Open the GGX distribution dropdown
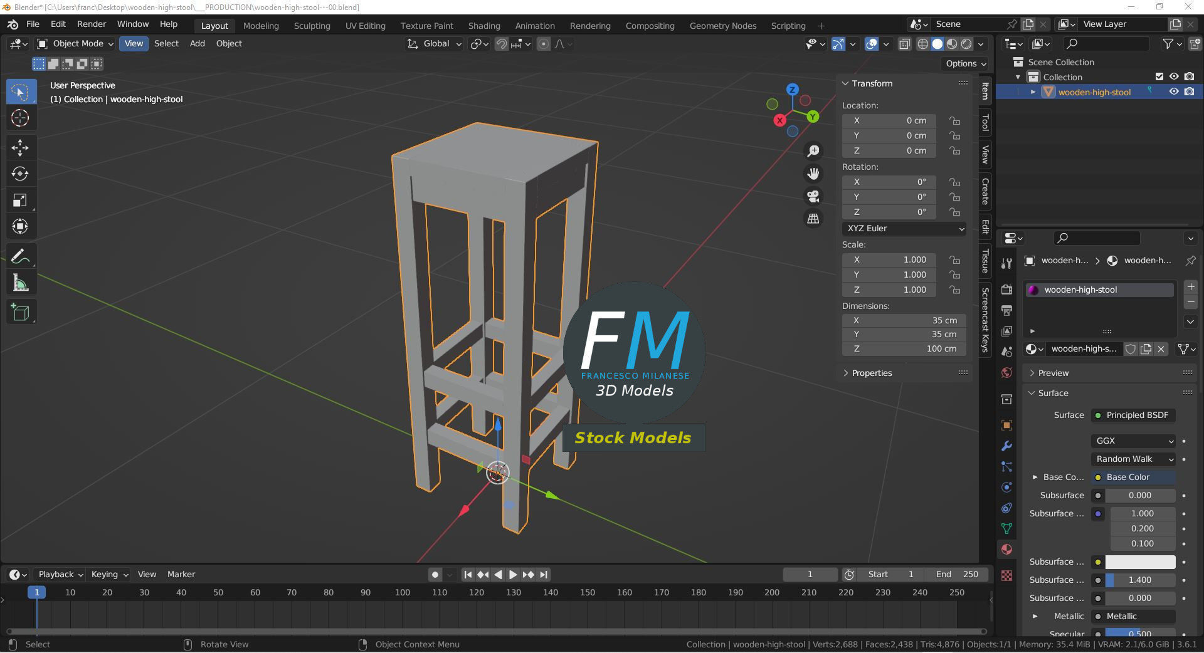The width and height of the screenshot is (1204, 653). [1134, 441]
